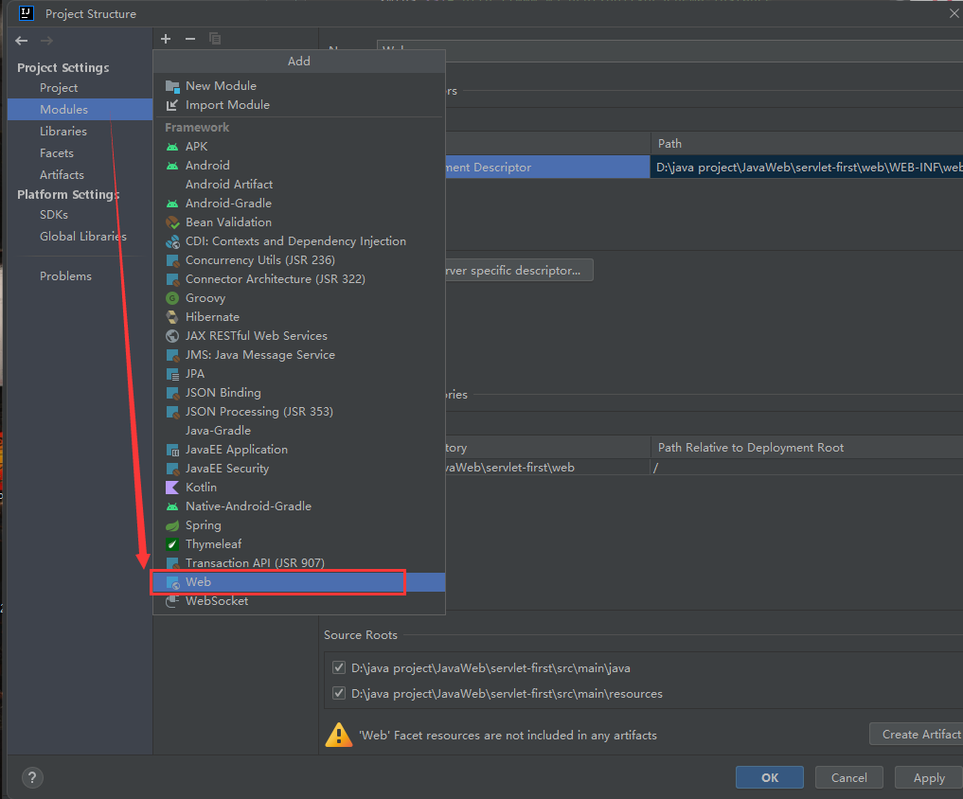
Task: Uncheck the src\main\java source root
Action: coord(339,667)
